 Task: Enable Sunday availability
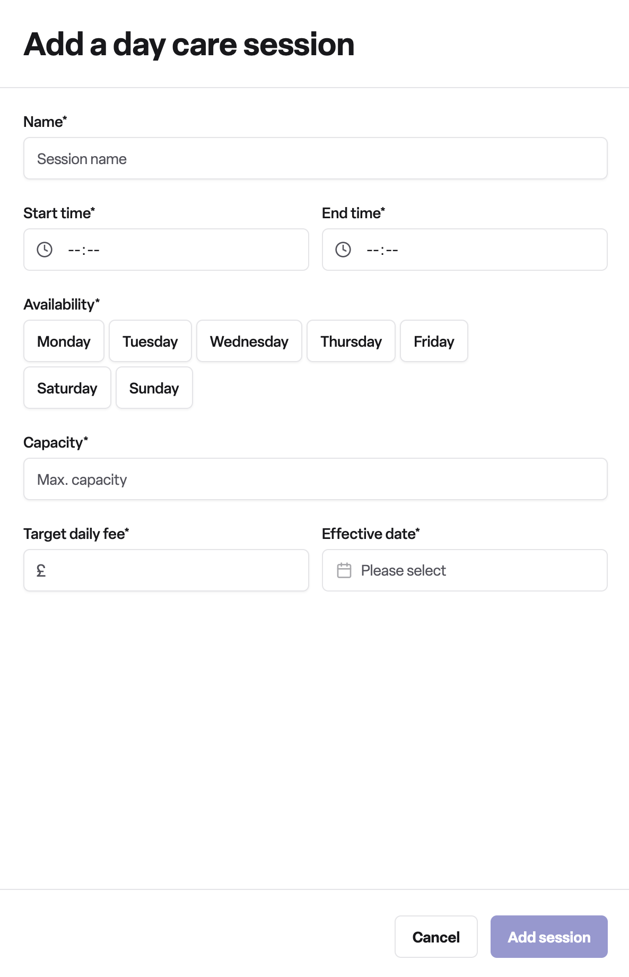(x=154, y=388)
